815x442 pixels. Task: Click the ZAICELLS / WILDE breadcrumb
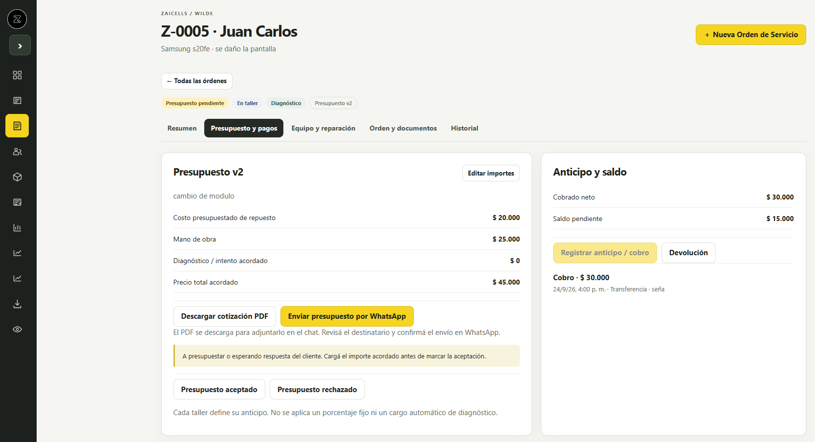coord(187,14)
